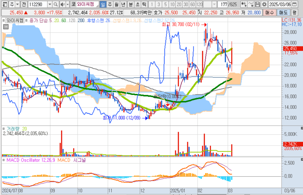Choose the 120 interval button
This screenshot has width=303, height=195.
[199, 4]
